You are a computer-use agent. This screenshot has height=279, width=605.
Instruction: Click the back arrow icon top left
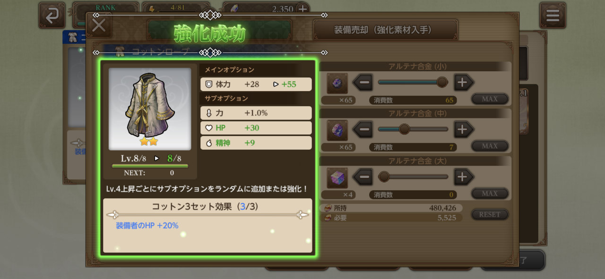(52, 15)
